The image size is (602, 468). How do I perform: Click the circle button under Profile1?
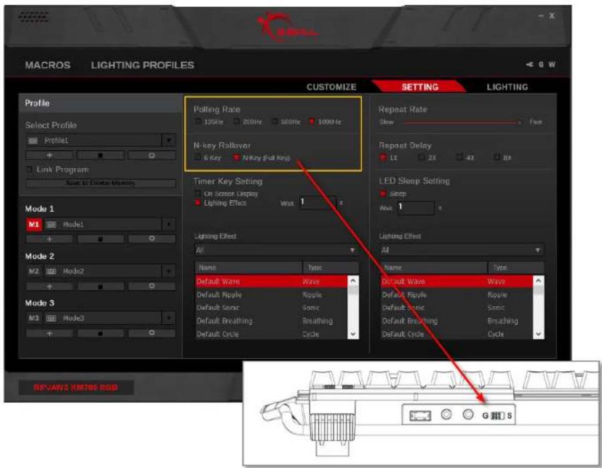[x=152, y=156]
